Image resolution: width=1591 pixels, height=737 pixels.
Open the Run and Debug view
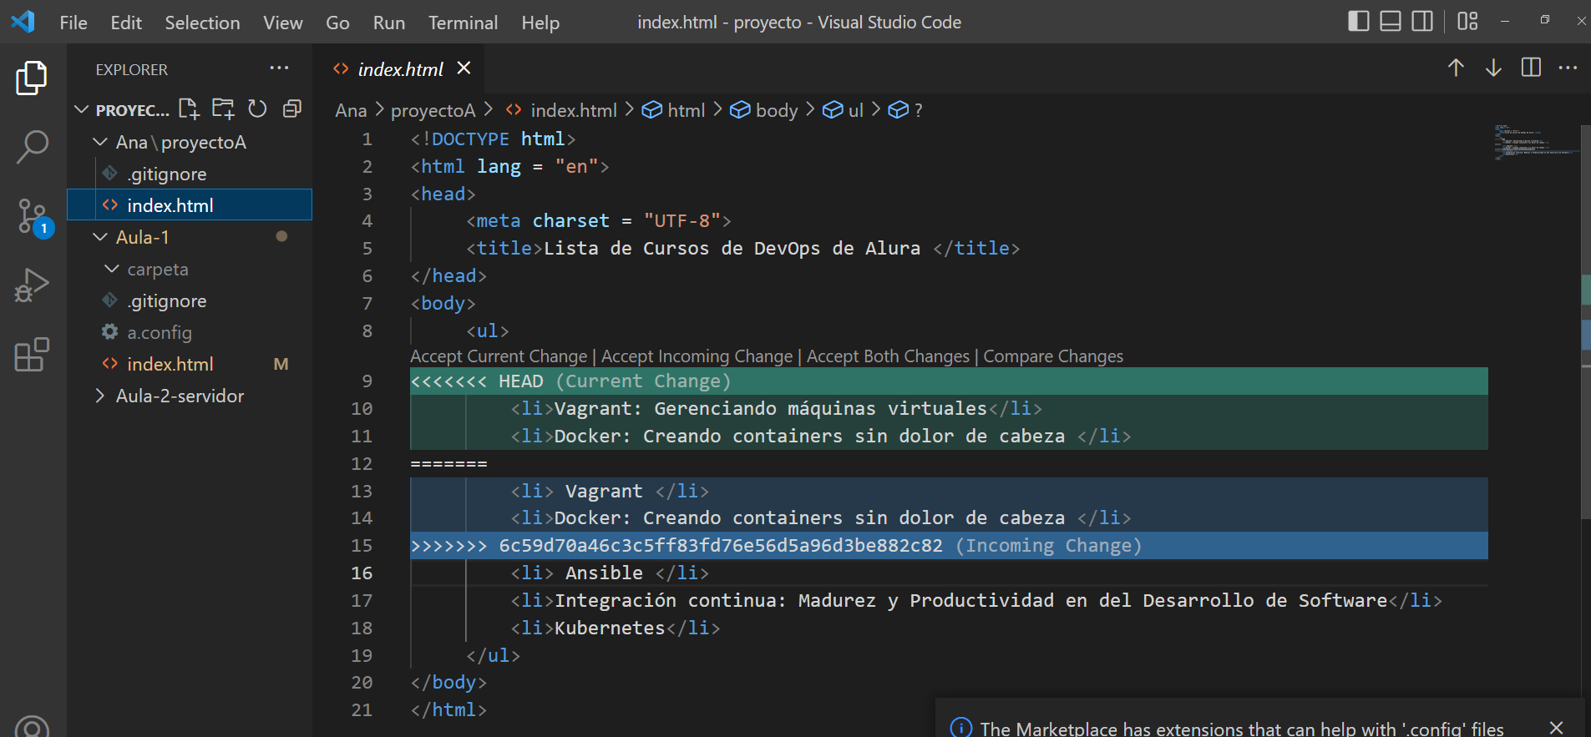[32, 285]
